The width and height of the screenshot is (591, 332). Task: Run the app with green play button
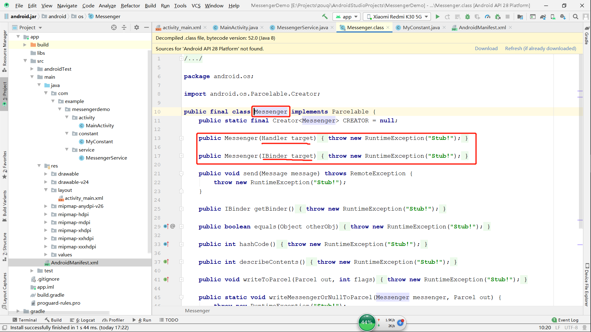pos(437,17)
